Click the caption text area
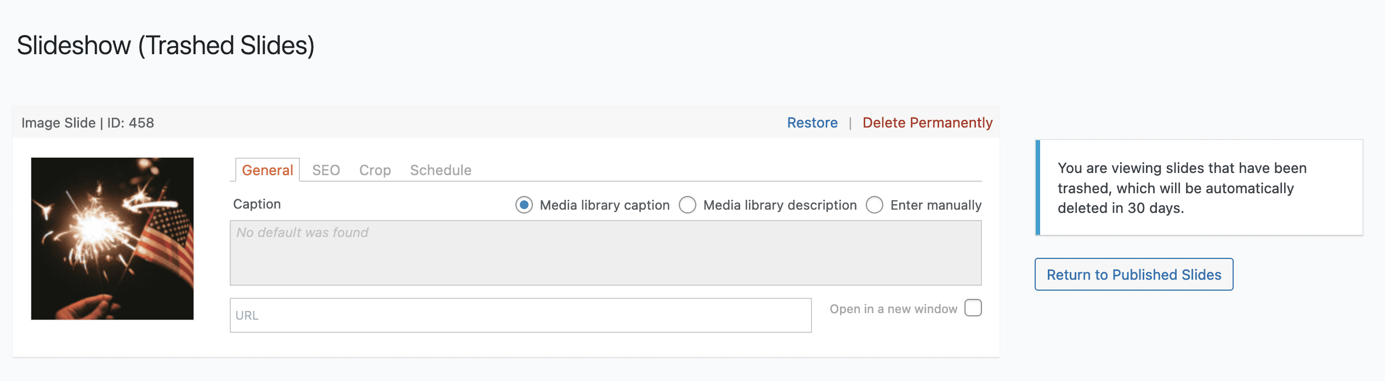 605,253
